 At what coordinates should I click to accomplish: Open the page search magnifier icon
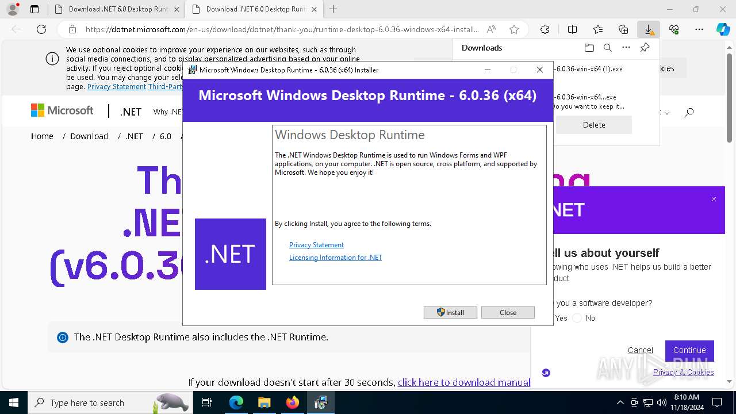point(689,112)
